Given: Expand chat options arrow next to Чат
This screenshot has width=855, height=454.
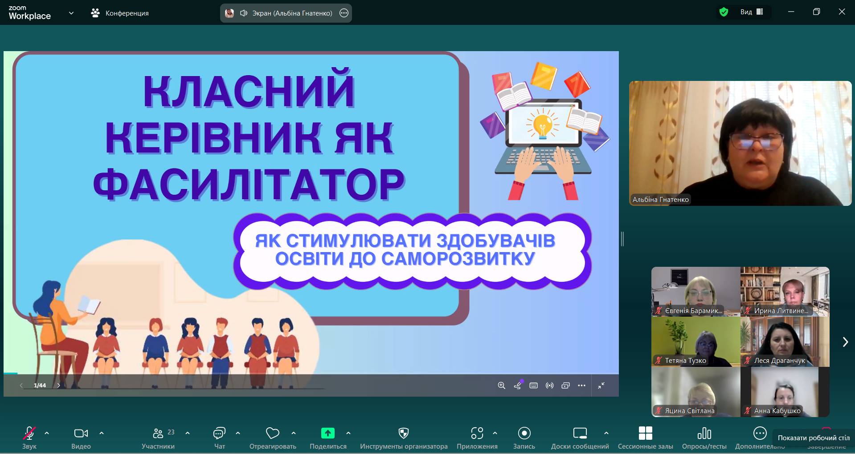Looking at the screenshot, I should tap(238, 433).
